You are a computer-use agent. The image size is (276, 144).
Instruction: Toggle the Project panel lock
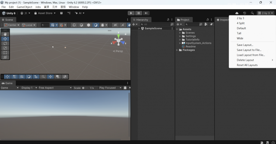tap(208, 19)
